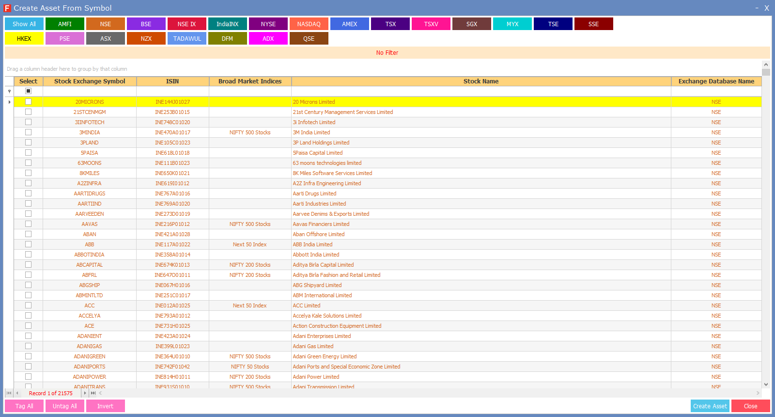Screen dimensions: 775x417
Task: Filter by TADAWUL exchange
Action: [187, 38]
